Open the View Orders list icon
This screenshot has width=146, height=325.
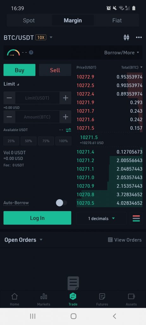(110, 240)
